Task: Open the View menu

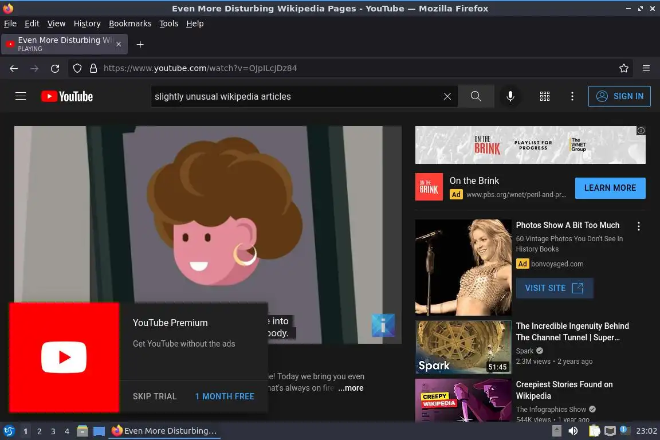Action: tap(56, 23)
